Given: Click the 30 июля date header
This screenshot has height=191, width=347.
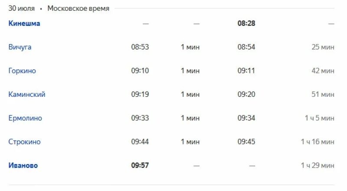Looking at the screenshot, I should pyautogui.click(x=21, y=8).
